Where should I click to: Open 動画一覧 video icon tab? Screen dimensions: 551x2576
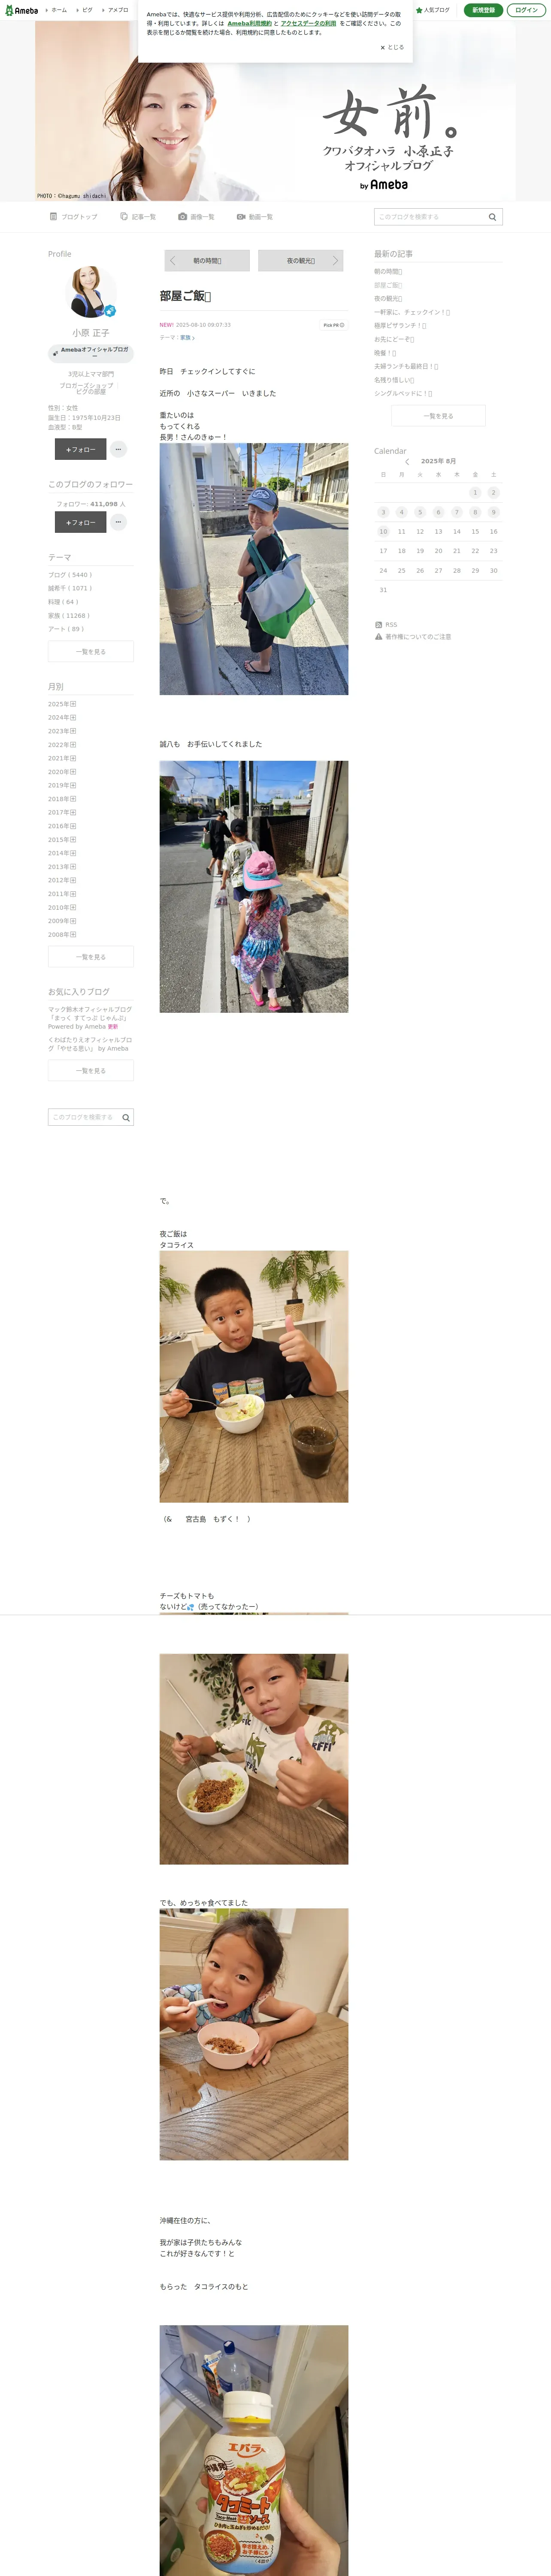click(x=255, y=217)
